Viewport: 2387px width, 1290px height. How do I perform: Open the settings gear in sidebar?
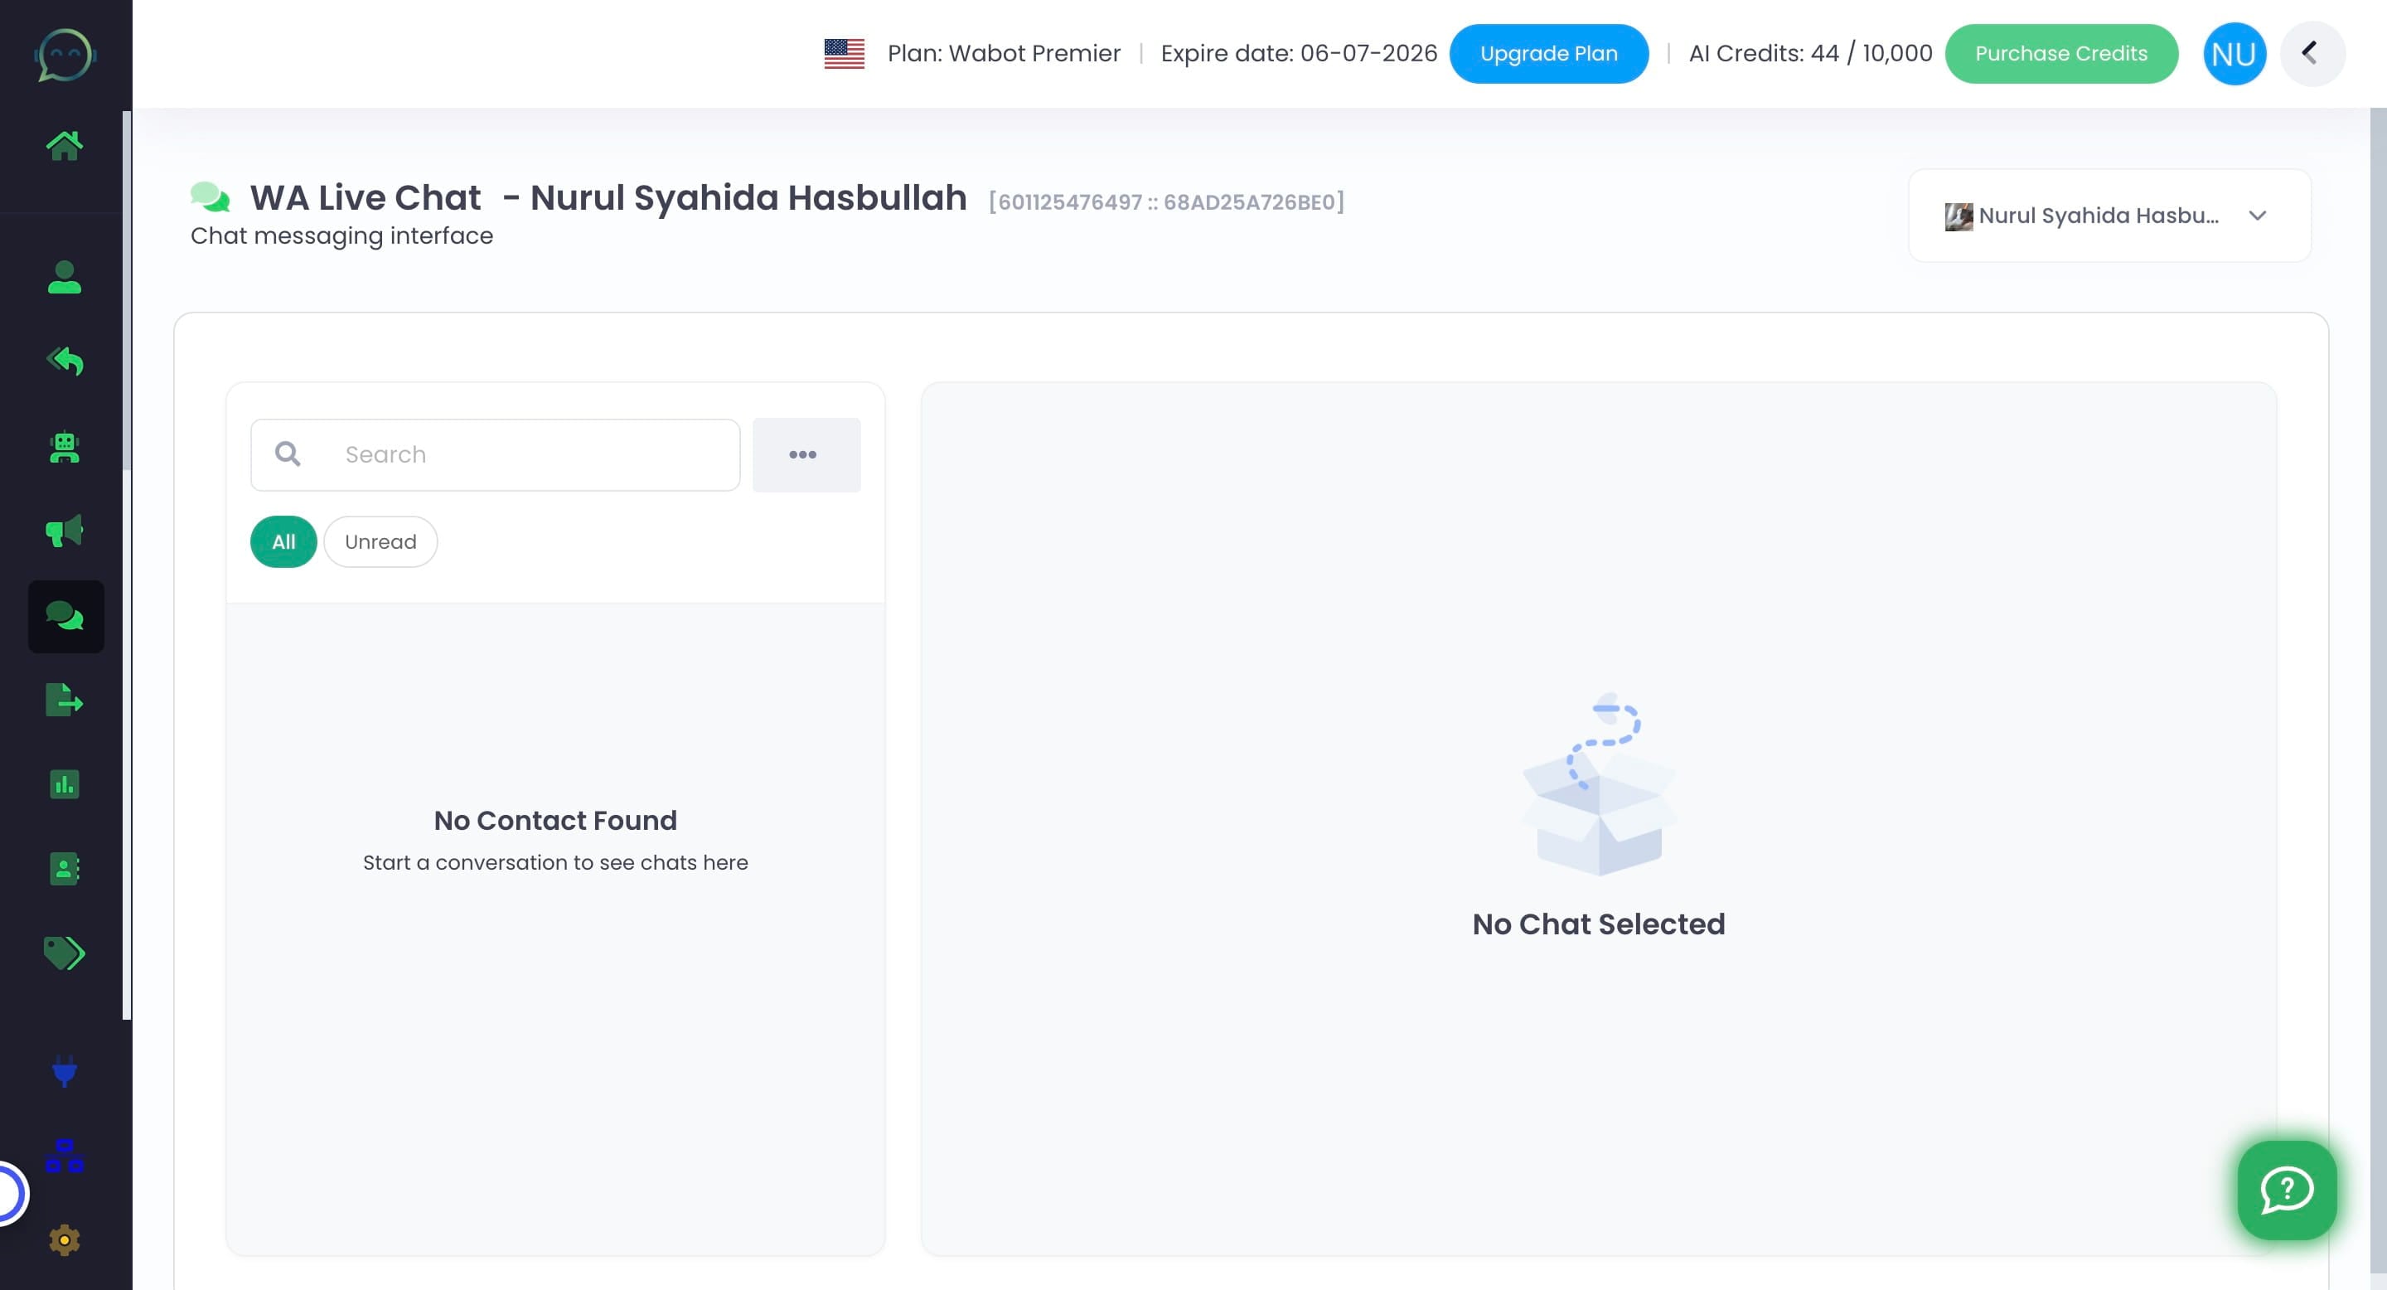(x=64, y=1240)
